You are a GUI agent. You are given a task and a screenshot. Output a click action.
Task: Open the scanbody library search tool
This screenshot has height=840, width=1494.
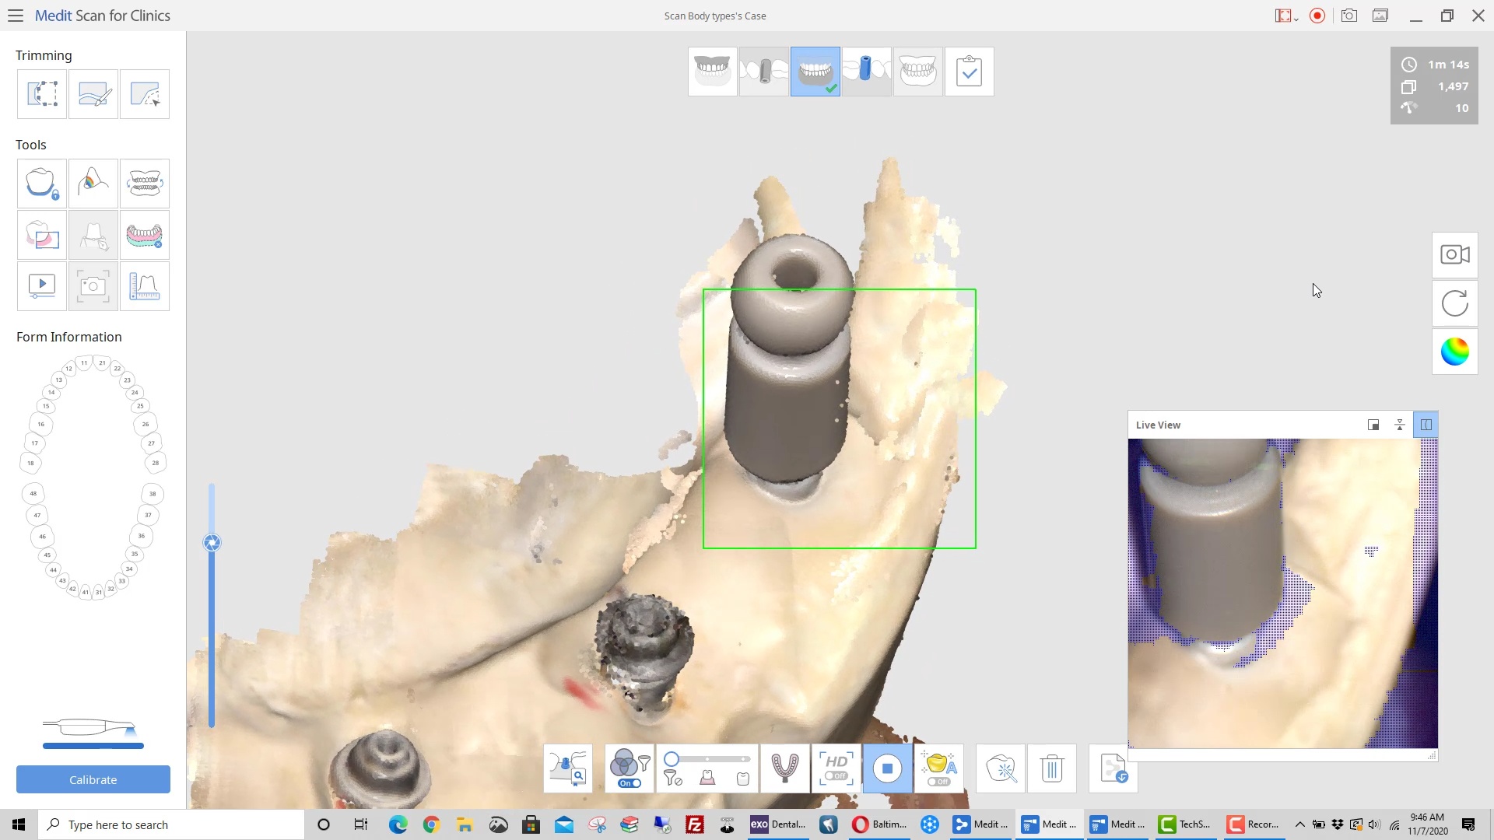click(568, 768)
